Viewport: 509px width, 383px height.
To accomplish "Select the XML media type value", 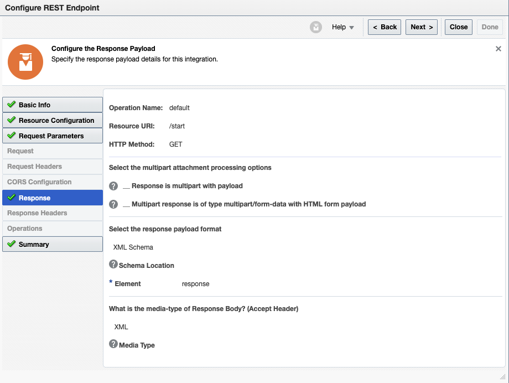I will pyautogui.click(x=121, y=327).
